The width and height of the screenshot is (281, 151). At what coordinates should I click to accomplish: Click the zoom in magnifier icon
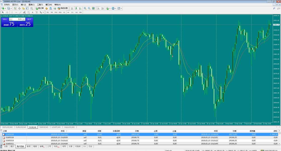85,8
